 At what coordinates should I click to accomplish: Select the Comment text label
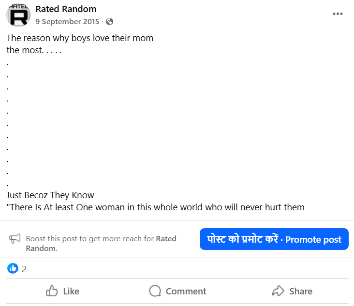click(x=186, y=291)
